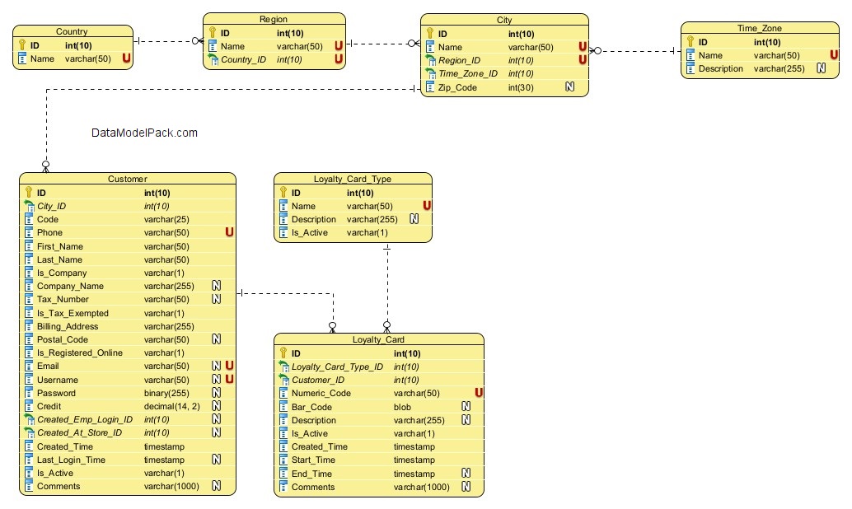
Task: Click the Description field in Time_Zone table
Action: pos(721,69)
